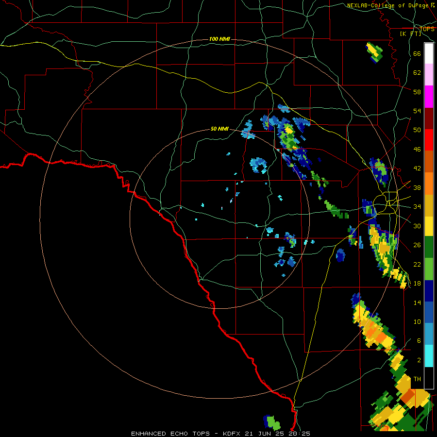The height and width of the screenshot is (437, 437).
Task: Click the legend value 6
Action: click(419, 341)
